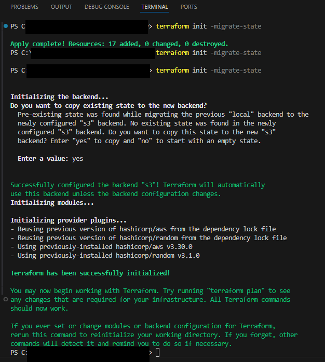Click 'rerun this command to reinitialize' line

click(x=154, y=335)
